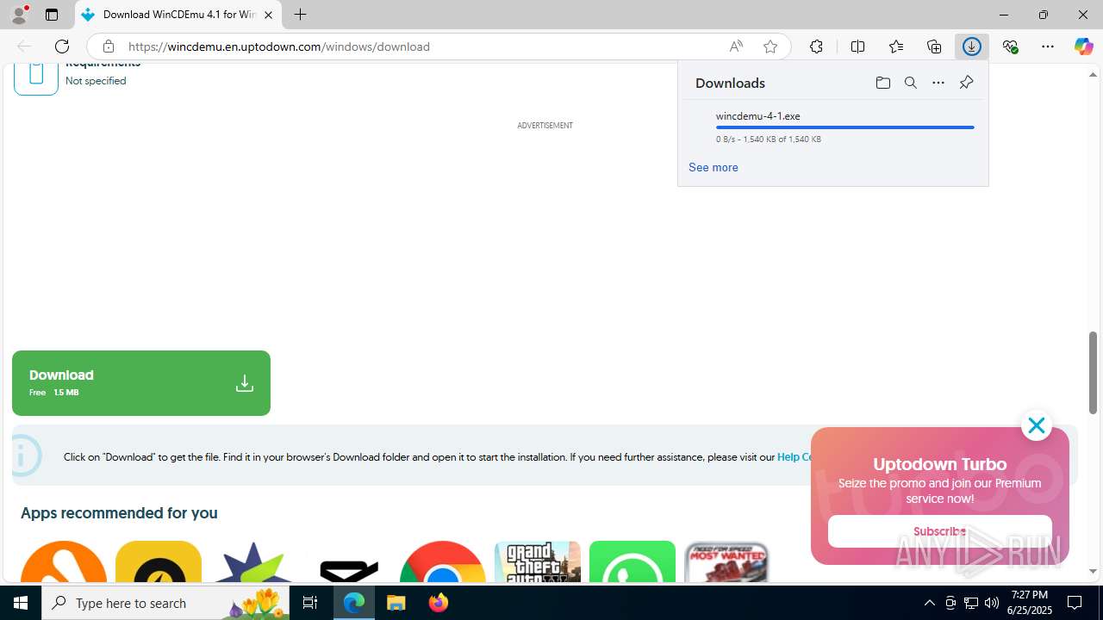Open the Collections icon
This screenshot has width=1103, height=620.
coord(934,46)
